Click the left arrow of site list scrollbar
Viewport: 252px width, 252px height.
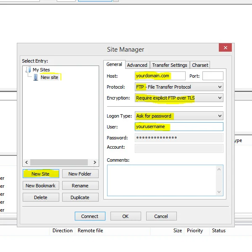tap(27, 162)
